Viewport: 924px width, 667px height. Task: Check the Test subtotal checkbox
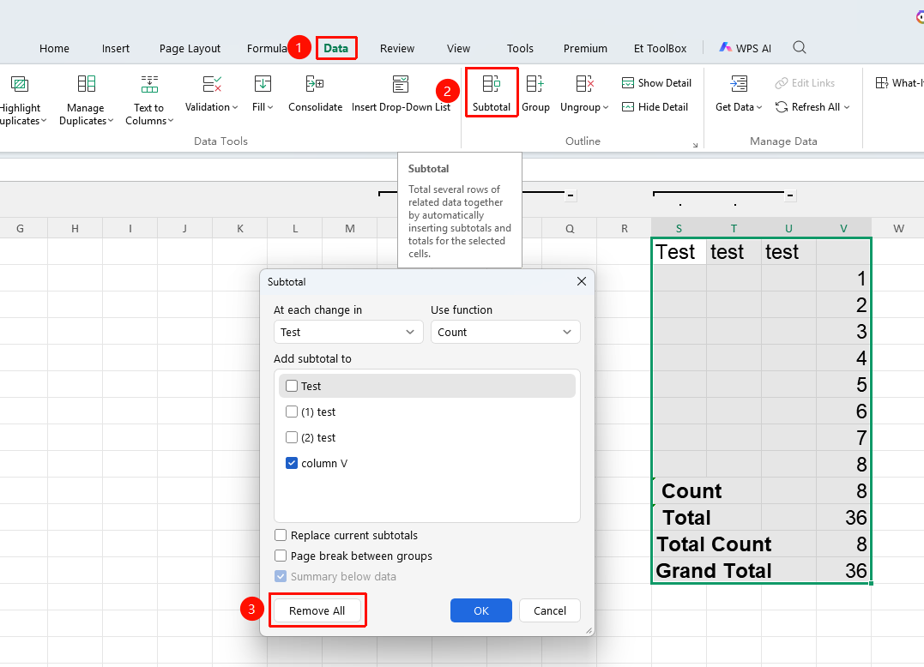292,386
